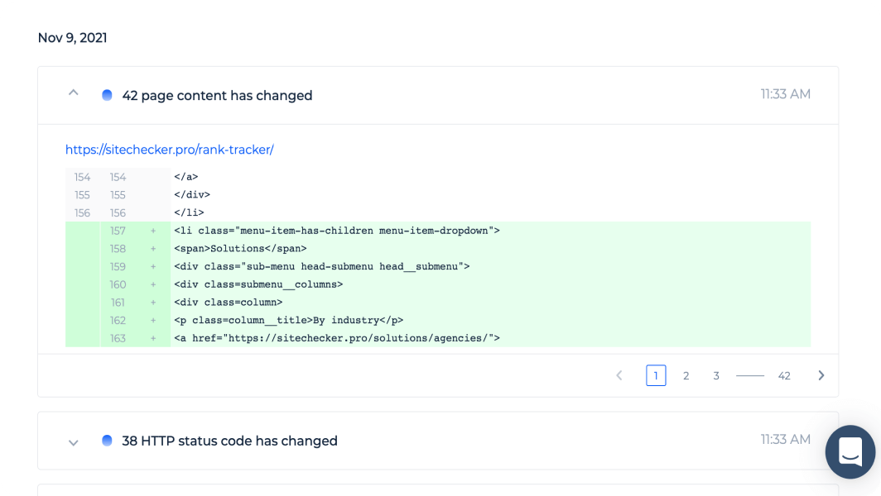Click diff line 157 menu-item-has-children code

pos(336,231)
